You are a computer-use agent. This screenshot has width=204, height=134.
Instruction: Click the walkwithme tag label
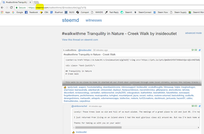coord(71,50)
